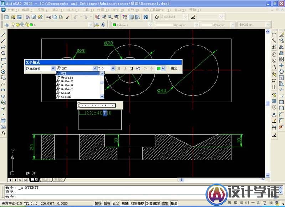Toggle 对象捕捉 object snap in status bar

click(x=138, y=203)
